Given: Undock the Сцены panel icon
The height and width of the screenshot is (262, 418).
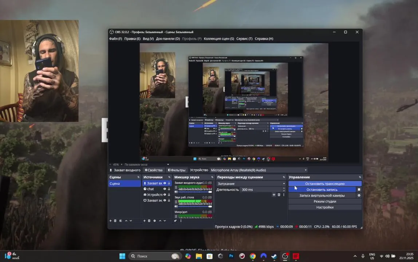Looking at the screenshot, I should tap(138, 177).
